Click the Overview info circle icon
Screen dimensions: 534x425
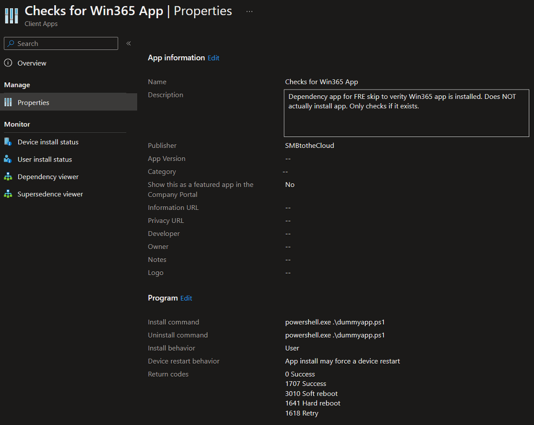point(8,63)
